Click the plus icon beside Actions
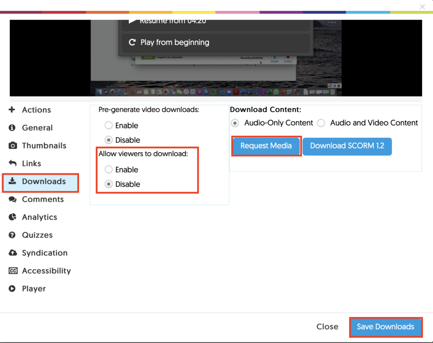The image size is (433, 343). [x=11, y=110]
